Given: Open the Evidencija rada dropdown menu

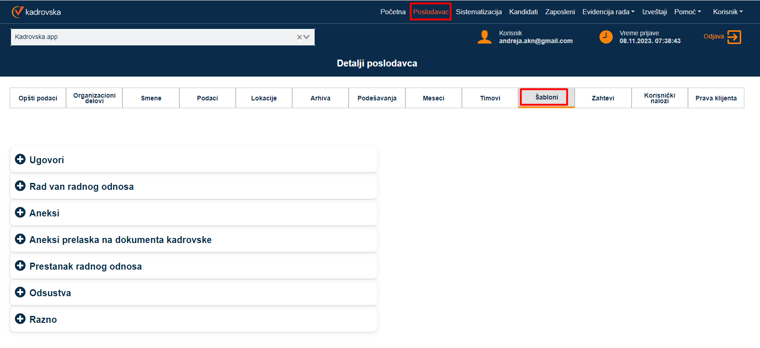Looking at the screenshot, I should click(608, 12).
